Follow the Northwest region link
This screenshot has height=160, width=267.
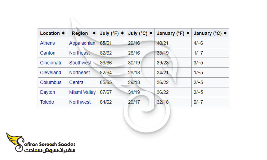80,102
